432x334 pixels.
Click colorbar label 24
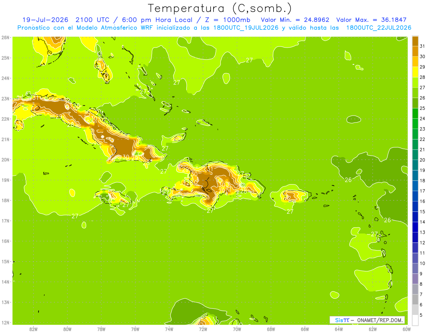[422, 119]
